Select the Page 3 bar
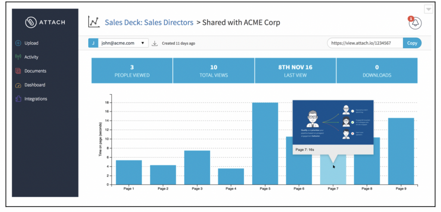 [197, 168]
